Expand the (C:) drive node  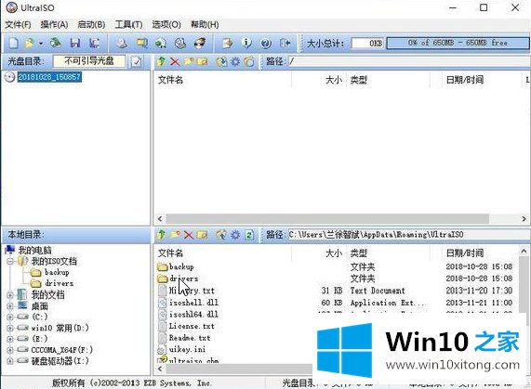pyautogui.click(x=10, y=317)
